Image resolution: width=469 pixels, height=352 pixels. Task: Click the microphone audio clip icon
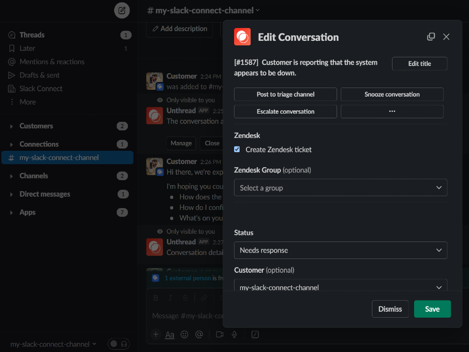pos(234,335)
